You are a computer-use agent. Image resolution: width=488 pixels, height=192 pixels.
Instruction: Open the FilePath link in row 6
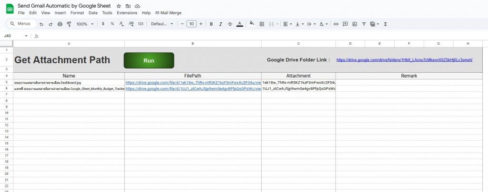[193, 89]
